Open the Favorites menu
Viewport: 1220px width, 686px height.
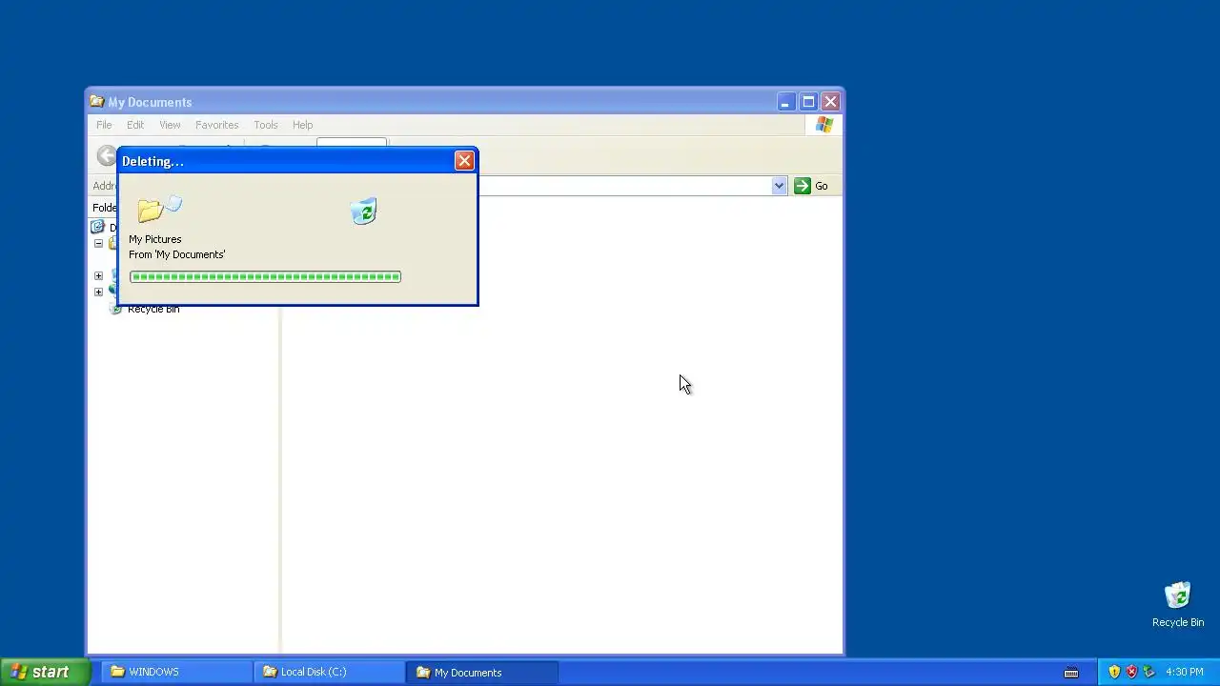point(216,125)
